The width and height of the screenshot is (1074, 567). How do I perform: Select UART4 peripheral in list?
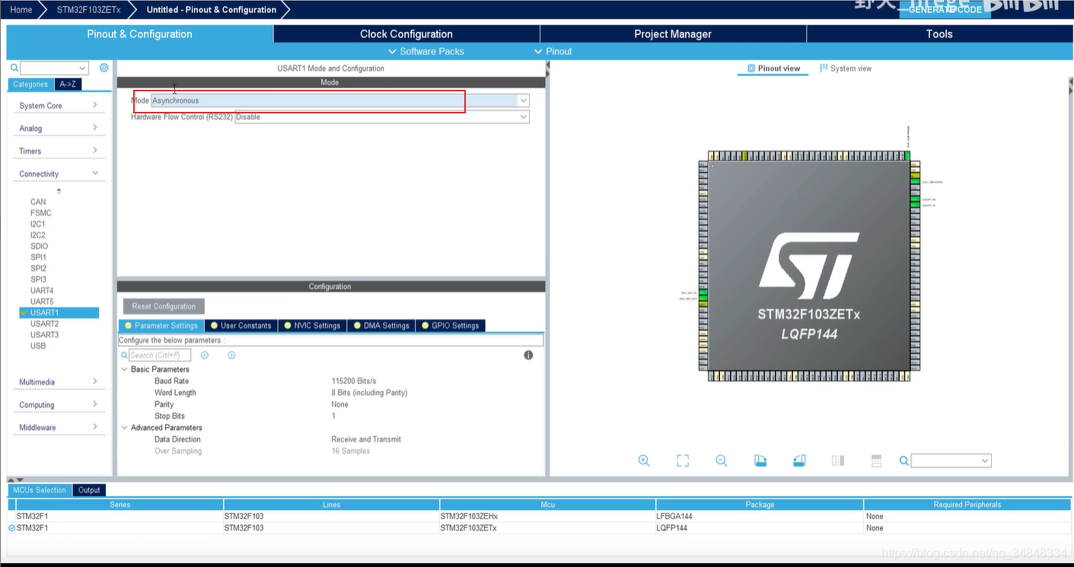(42, 291)
